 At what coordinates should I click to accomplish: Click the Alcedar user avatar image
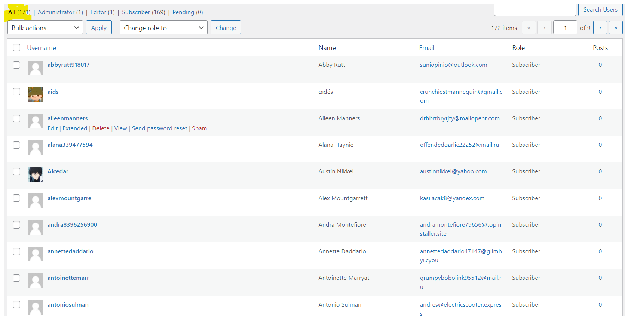(x=36, y=174)
